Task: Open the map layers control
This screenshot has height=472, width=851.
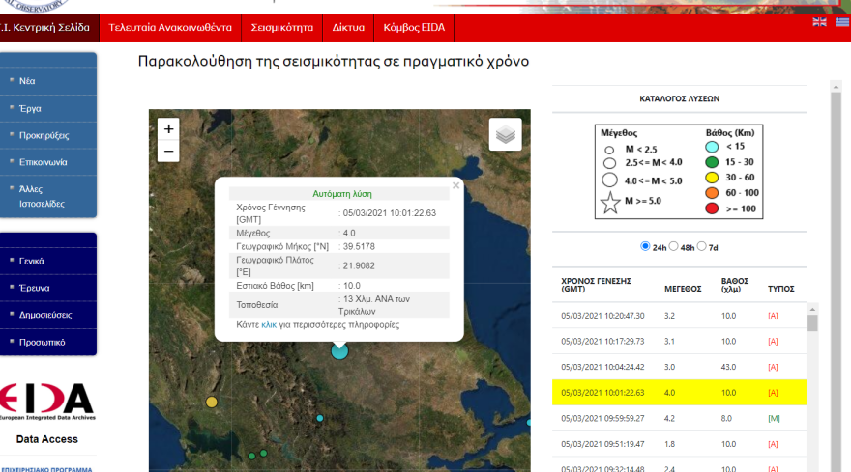Action: click(x=505, y=135)
